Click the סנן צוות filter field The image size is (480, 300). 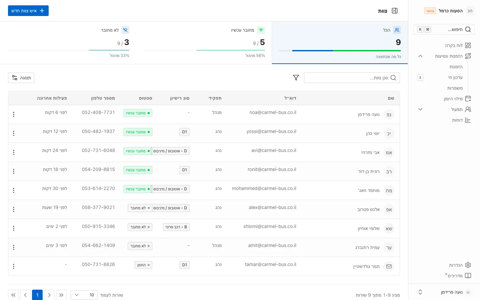[x=352, y=78]
